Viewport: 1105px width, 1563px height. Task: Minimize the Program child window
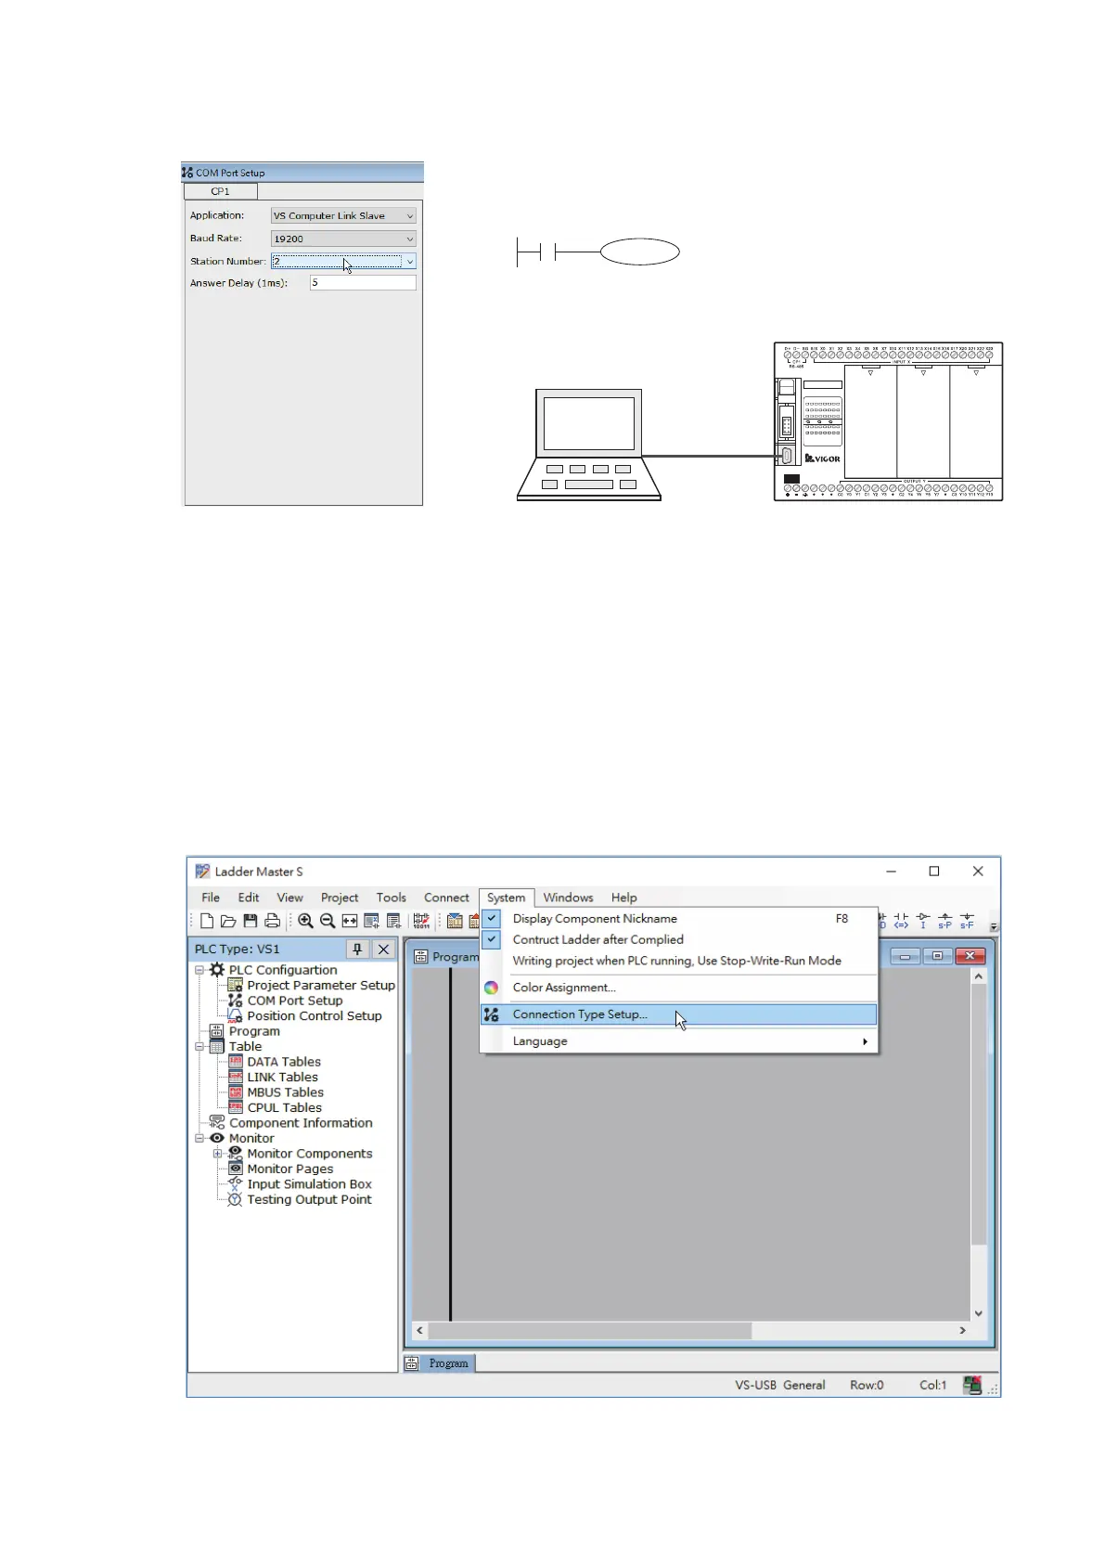pos(906,956)
